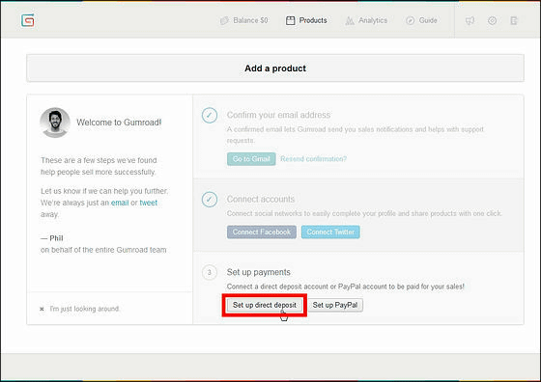The image size is (541, 382).
Task: Open the Balance $0 tab
Action: [x=244, y=20]
